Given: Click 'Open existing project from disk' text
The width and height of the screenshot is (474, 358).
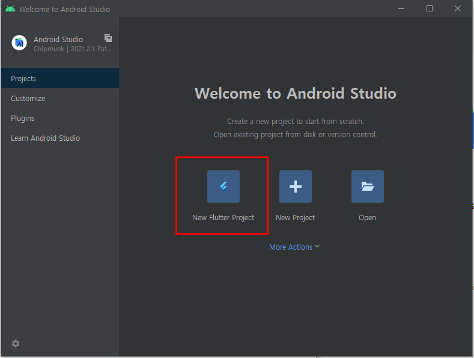Looking at the screenshot, I should tap(296, 135).
